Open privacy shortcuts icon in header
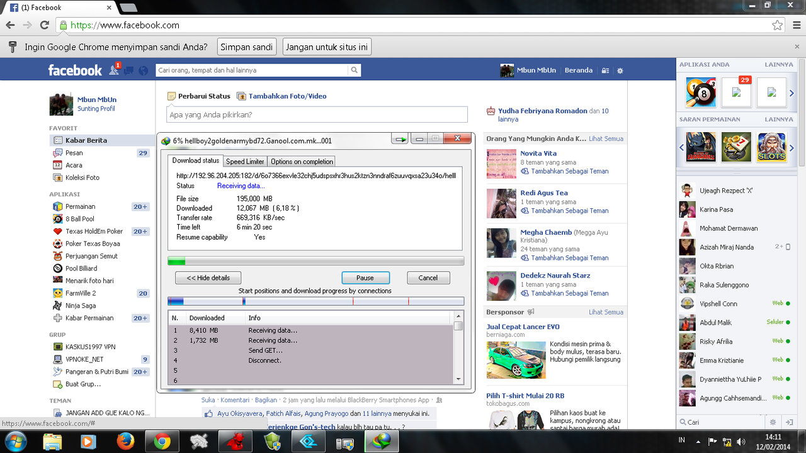Viewport: 806px width, 453px height. 605,70
